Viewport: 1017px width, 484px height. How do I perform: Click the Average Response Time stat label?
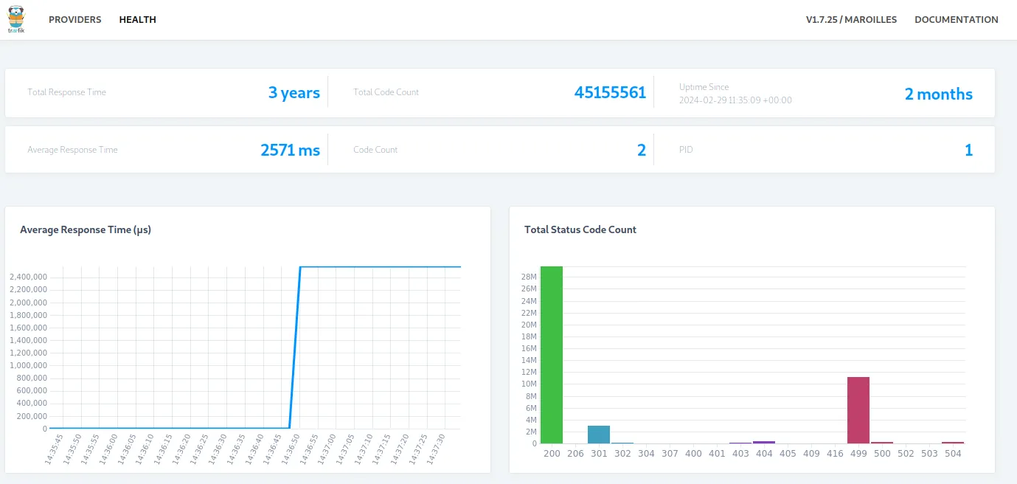click(x=72, y=150)
